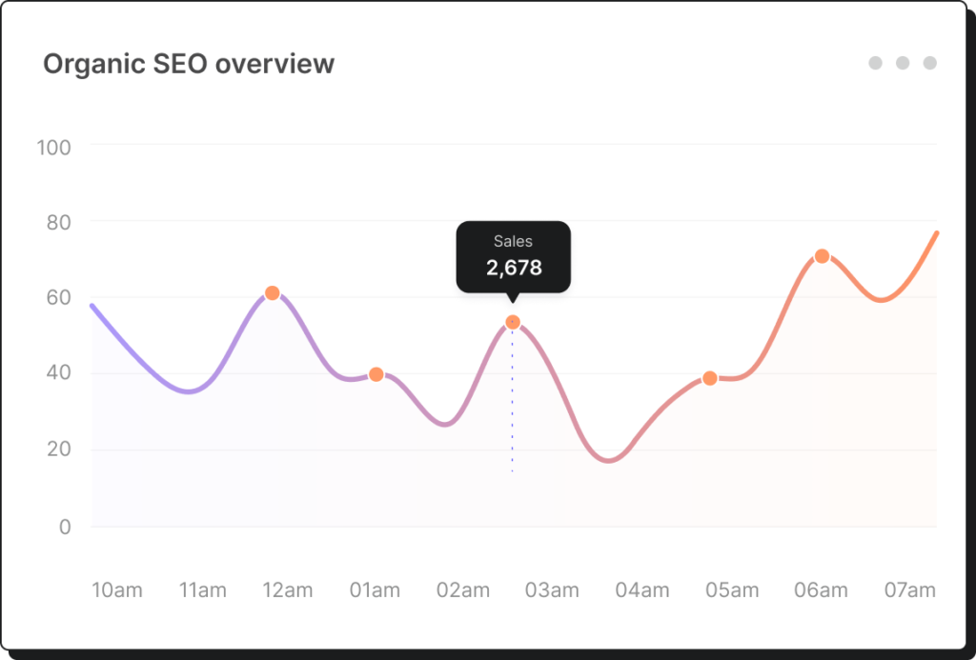Viewport: 976px width, 660px height.
Task: Click the Sales 2,678 tooltip
Action: (514, 256)
